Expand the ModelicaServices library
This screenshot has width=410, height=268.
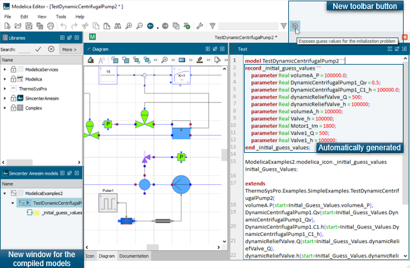pyautogui.click(x=5, y=68)
